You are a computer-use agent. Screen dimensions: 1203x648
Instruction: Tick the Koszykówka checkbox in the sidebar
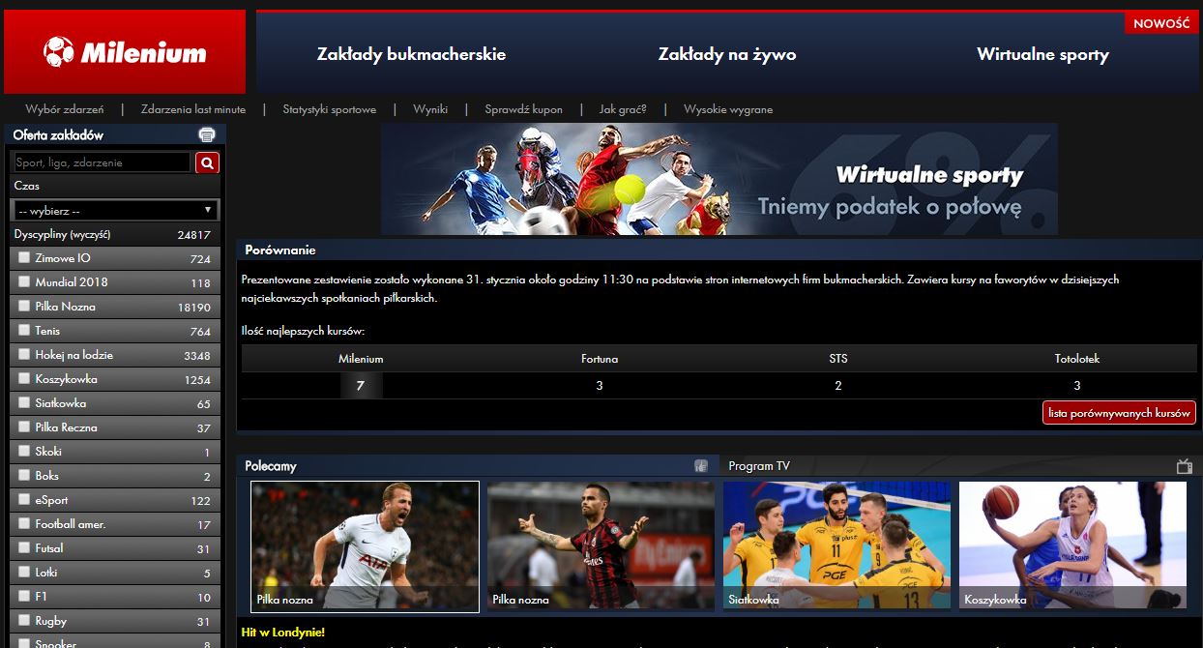point(23,379)
